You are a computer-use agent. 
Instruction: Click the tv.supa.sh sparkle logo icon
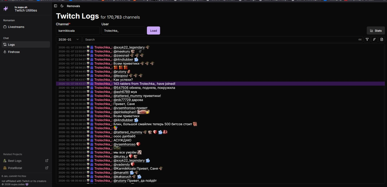[6, 9]
